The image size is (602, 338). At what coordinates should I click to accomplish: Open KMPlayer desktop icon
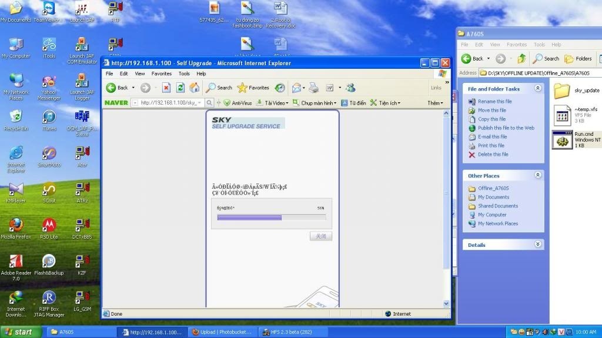click(16, 192)
